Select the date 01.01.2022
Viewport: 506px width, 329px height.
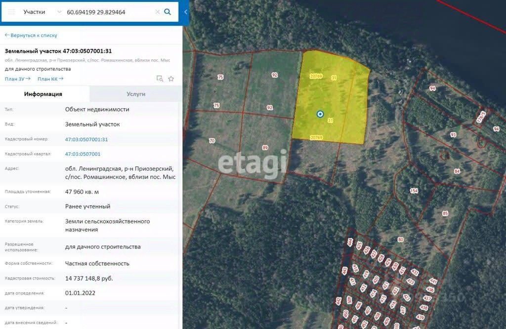click(x=80, y=293)
